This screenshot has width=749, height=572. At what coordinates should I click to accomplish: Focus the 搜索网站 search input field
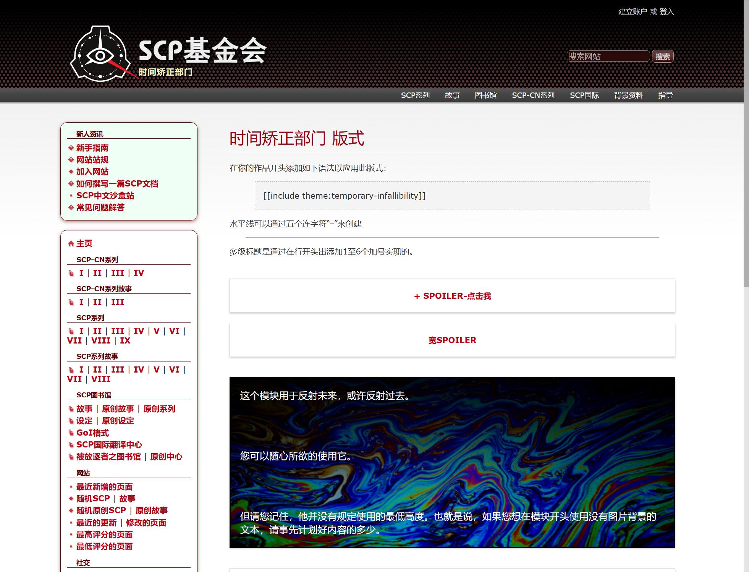tap(608, 56)
